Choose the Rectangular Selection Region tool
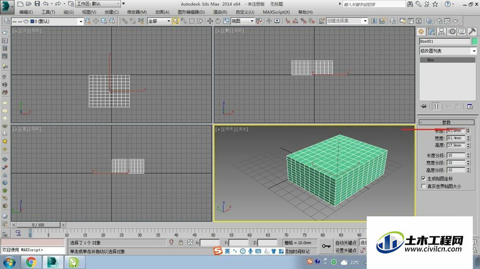This screenshot has width=480, height=269. tap(192, 21)
